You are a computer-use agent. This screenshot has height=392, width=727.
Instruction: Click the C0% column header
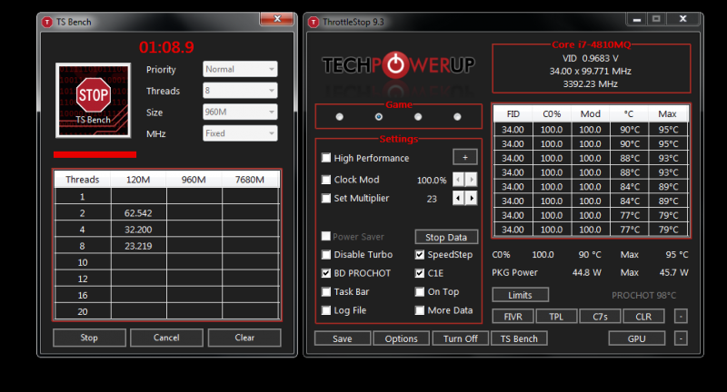pyautogui.click(x=552, y=113)
